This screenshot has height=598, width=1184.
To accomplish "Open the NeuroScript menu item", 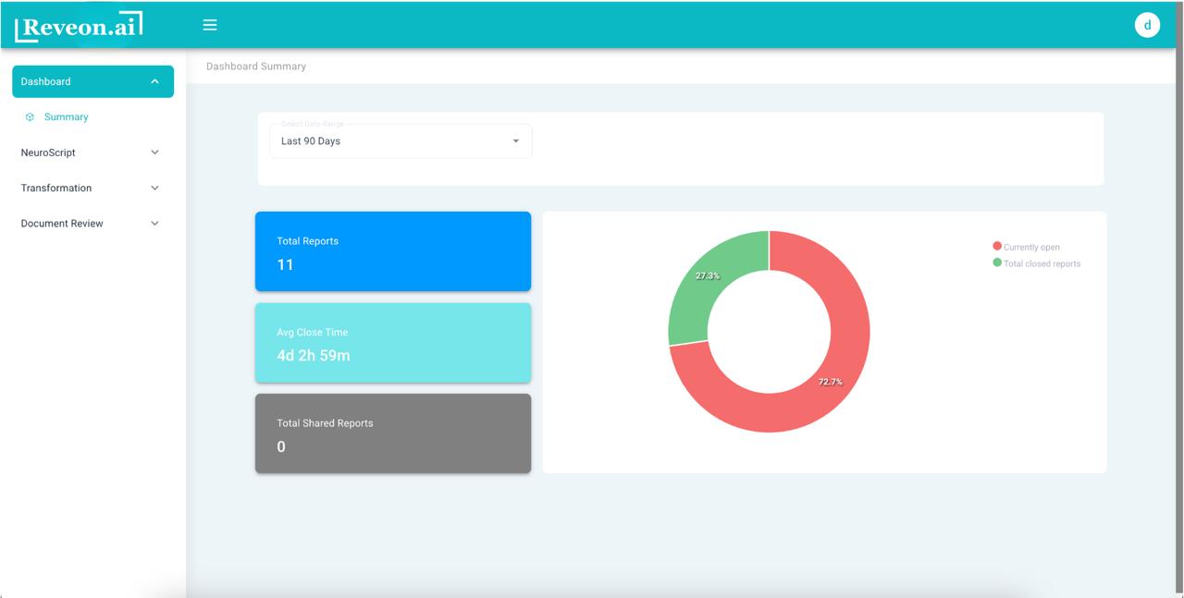I will point(48,153).
